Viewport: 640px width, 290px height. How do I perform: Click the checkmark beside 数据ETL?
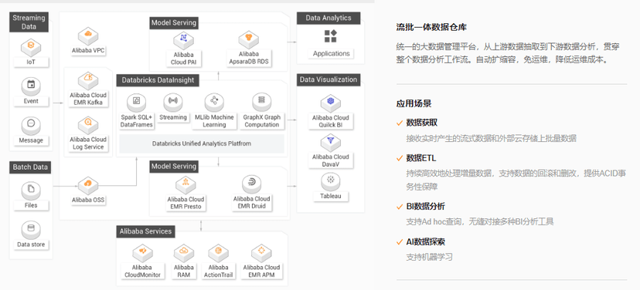[x=399, y=158]
